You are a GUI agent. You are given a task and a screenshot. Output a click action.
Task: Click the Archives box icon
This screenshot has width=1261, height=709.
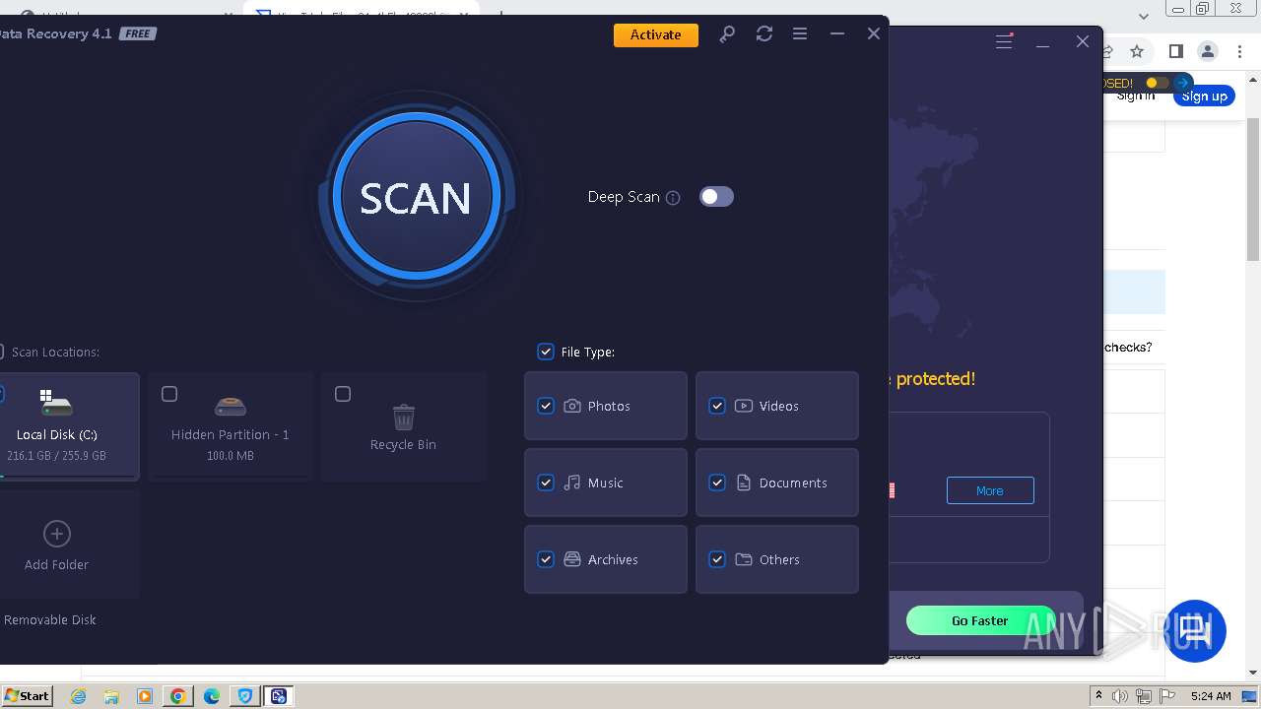pos(572,559)
